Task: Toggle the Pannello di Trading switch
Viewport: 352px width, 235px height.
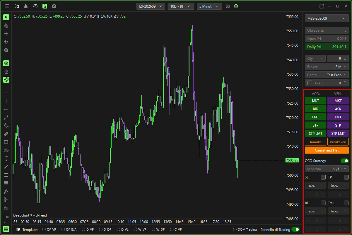Action: 295,230
